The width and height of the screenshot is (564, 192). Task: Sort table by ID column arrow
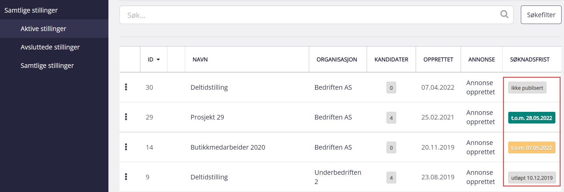pyautogui.click(x=158, y=60)
